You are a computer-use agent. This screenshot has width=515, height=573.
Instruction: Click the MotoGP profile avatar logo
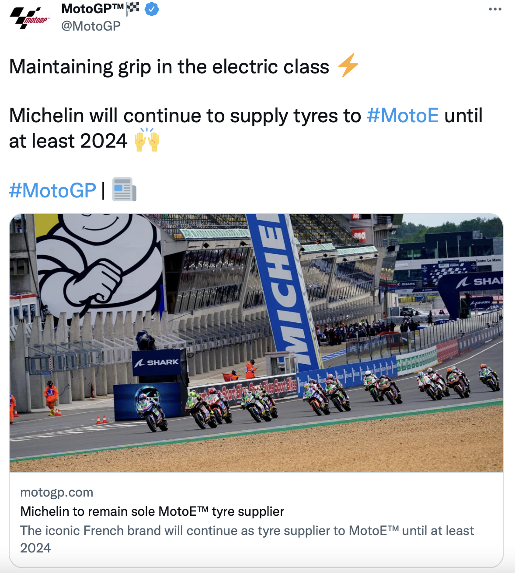pyautogui.click(x=30, y=17)
